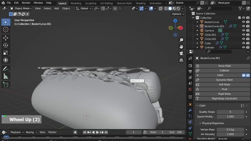The width and height of the screenshot is (251, 141).
Task: Expand the BezierCurve tree item
Action: (x=197, y=22)
